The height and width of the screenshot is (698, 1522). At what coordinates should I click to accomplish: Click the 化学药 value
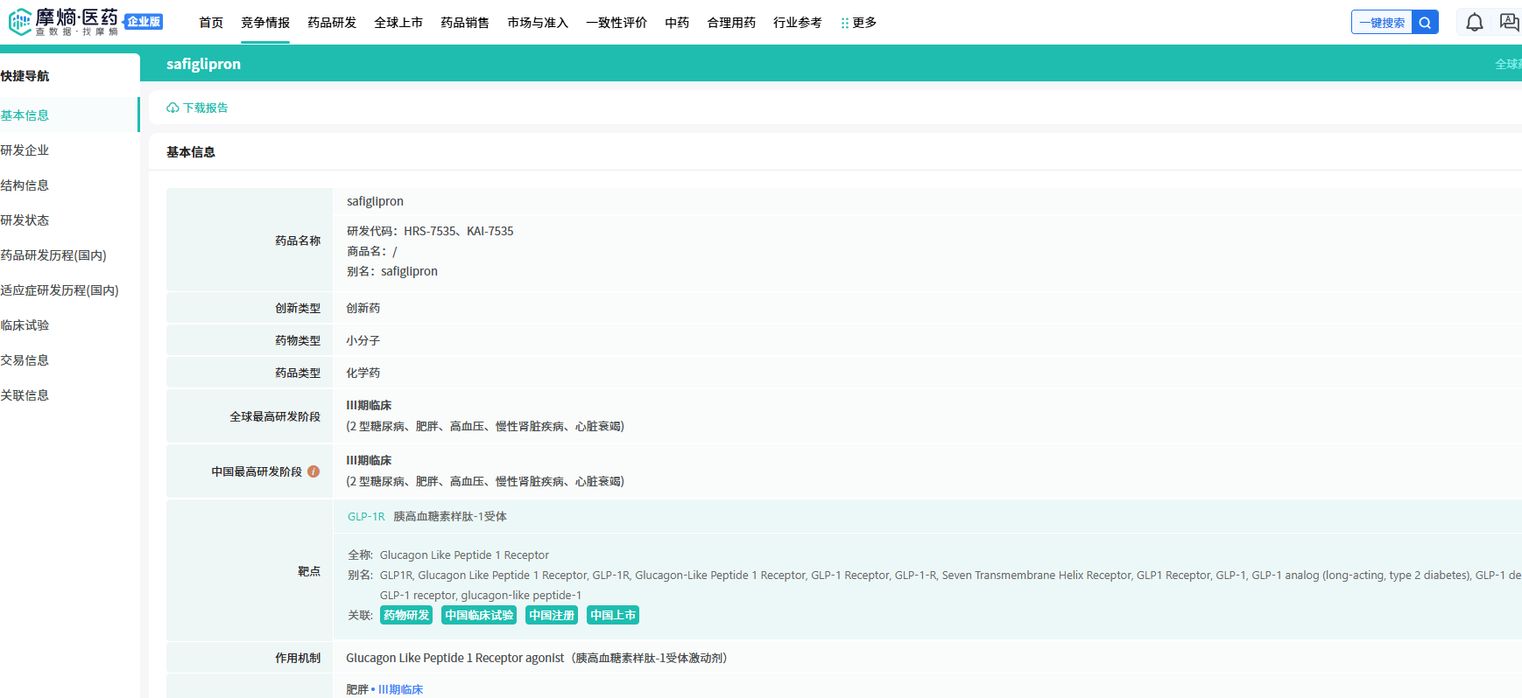coord(363,373)
